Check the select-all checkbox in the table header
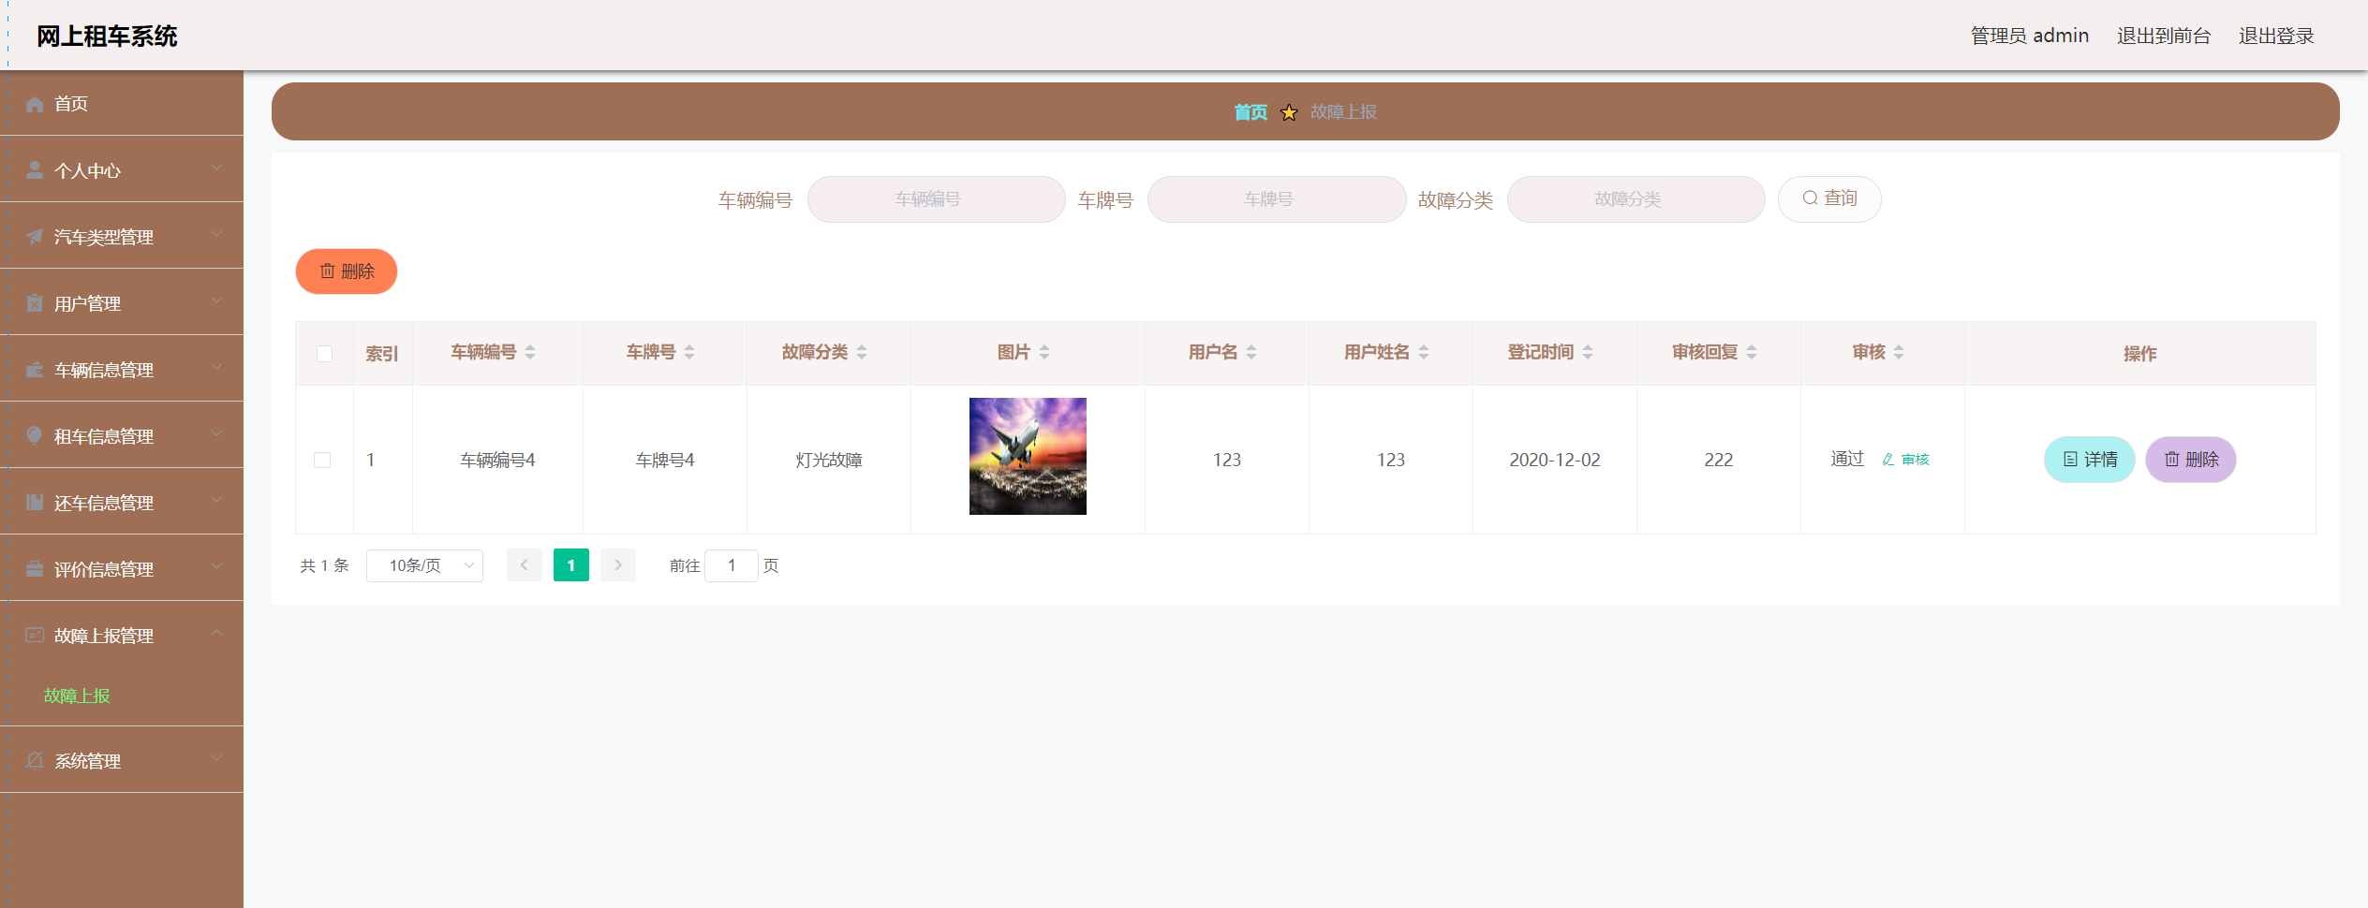Viewport: 2368px width, 908px height. coord(324,353)
